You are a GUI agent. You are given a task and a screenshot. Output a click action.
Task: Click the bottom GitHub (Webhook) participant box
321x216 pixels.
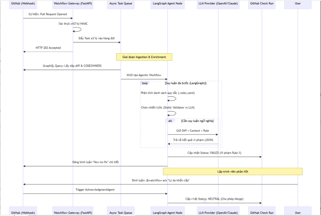click(23, 211)
